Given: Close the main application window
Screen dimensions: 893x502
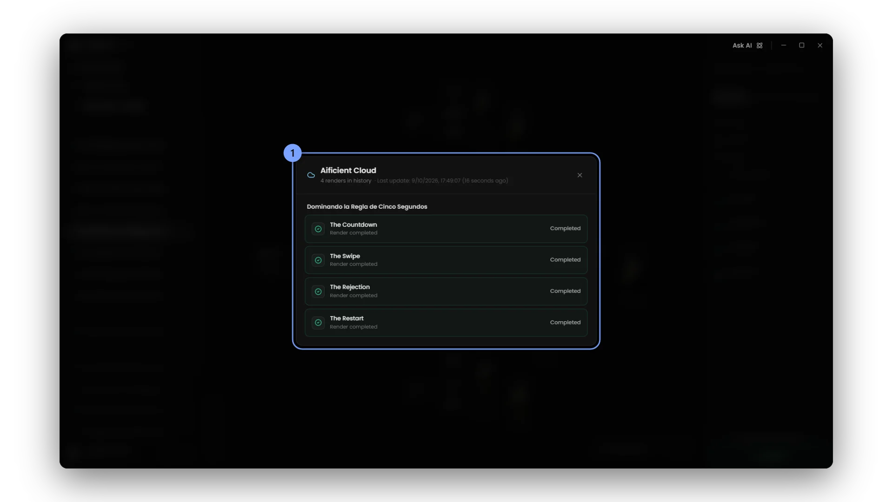Looking at the screenshot, I should click(820, 46).
